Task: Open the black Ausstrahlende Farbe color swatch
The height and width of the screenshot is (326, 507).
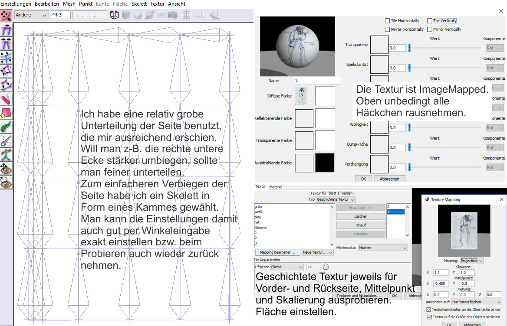Action: [x=325, y=163]
